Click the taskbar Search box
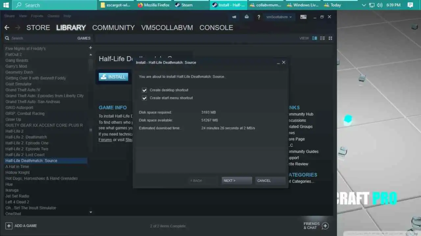The image size is (421, 236). 55,5
